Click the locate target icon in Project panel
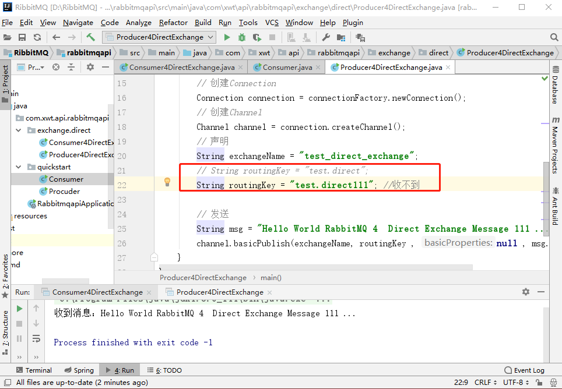 pyautogui.click(x=56, y=67)
